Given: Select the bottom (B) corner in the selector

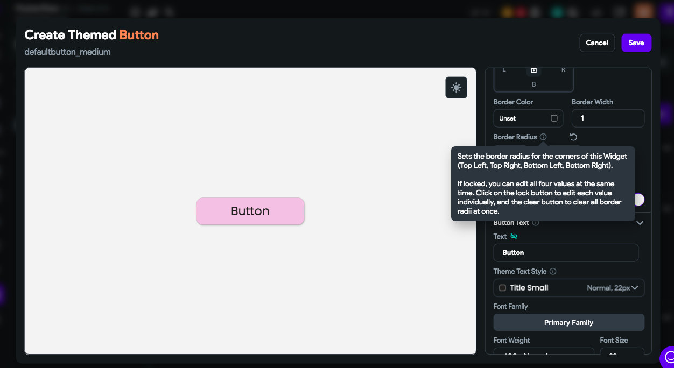Looking at the screenshot, I should tap(533, 84).
